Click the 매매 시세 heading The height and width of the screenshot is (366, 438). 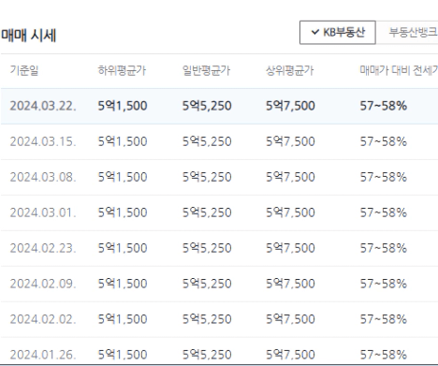coord(28,36)
